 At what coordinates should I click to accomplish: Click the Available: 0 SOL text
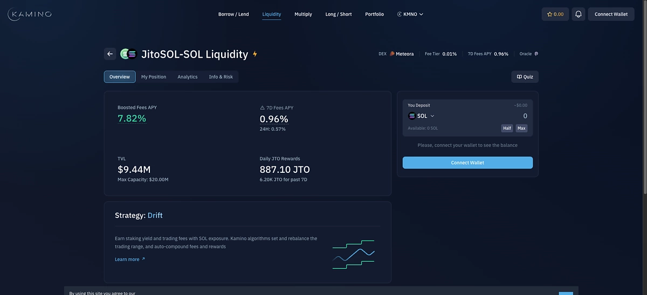[423, 128]
